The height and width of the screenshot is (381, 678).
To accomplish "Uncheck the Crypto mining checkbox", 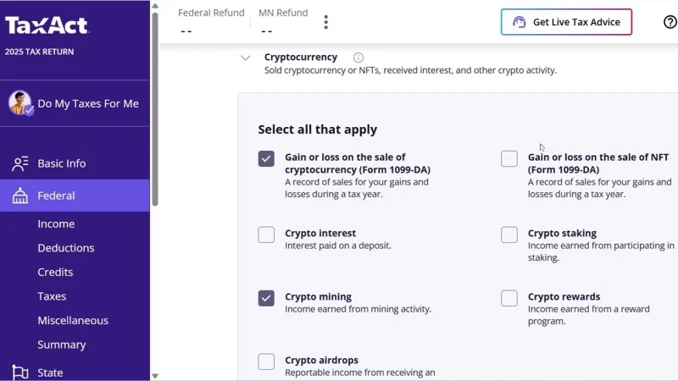I will (x=266, y=298).
